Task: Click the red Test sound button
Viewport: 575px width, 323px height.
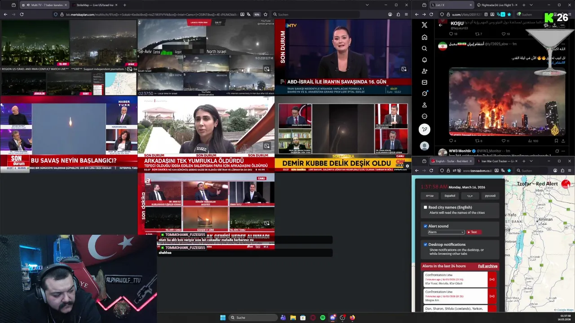Action: [x=473, y=232]
